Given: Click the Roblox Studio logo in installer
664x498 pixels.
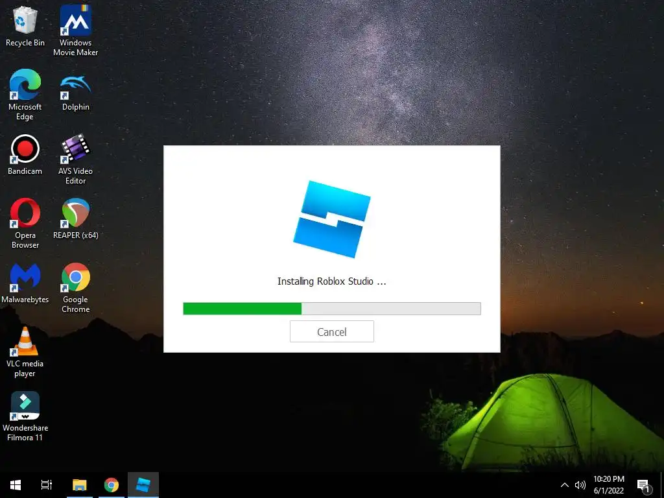Looking at the screenshot, I should click(x=331, y=219).
